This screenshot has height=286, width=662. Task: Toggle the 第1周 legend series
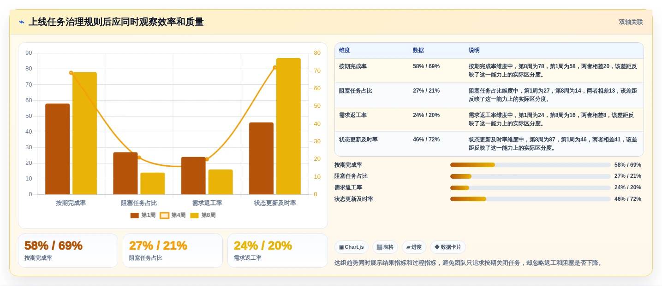(143, 215)
